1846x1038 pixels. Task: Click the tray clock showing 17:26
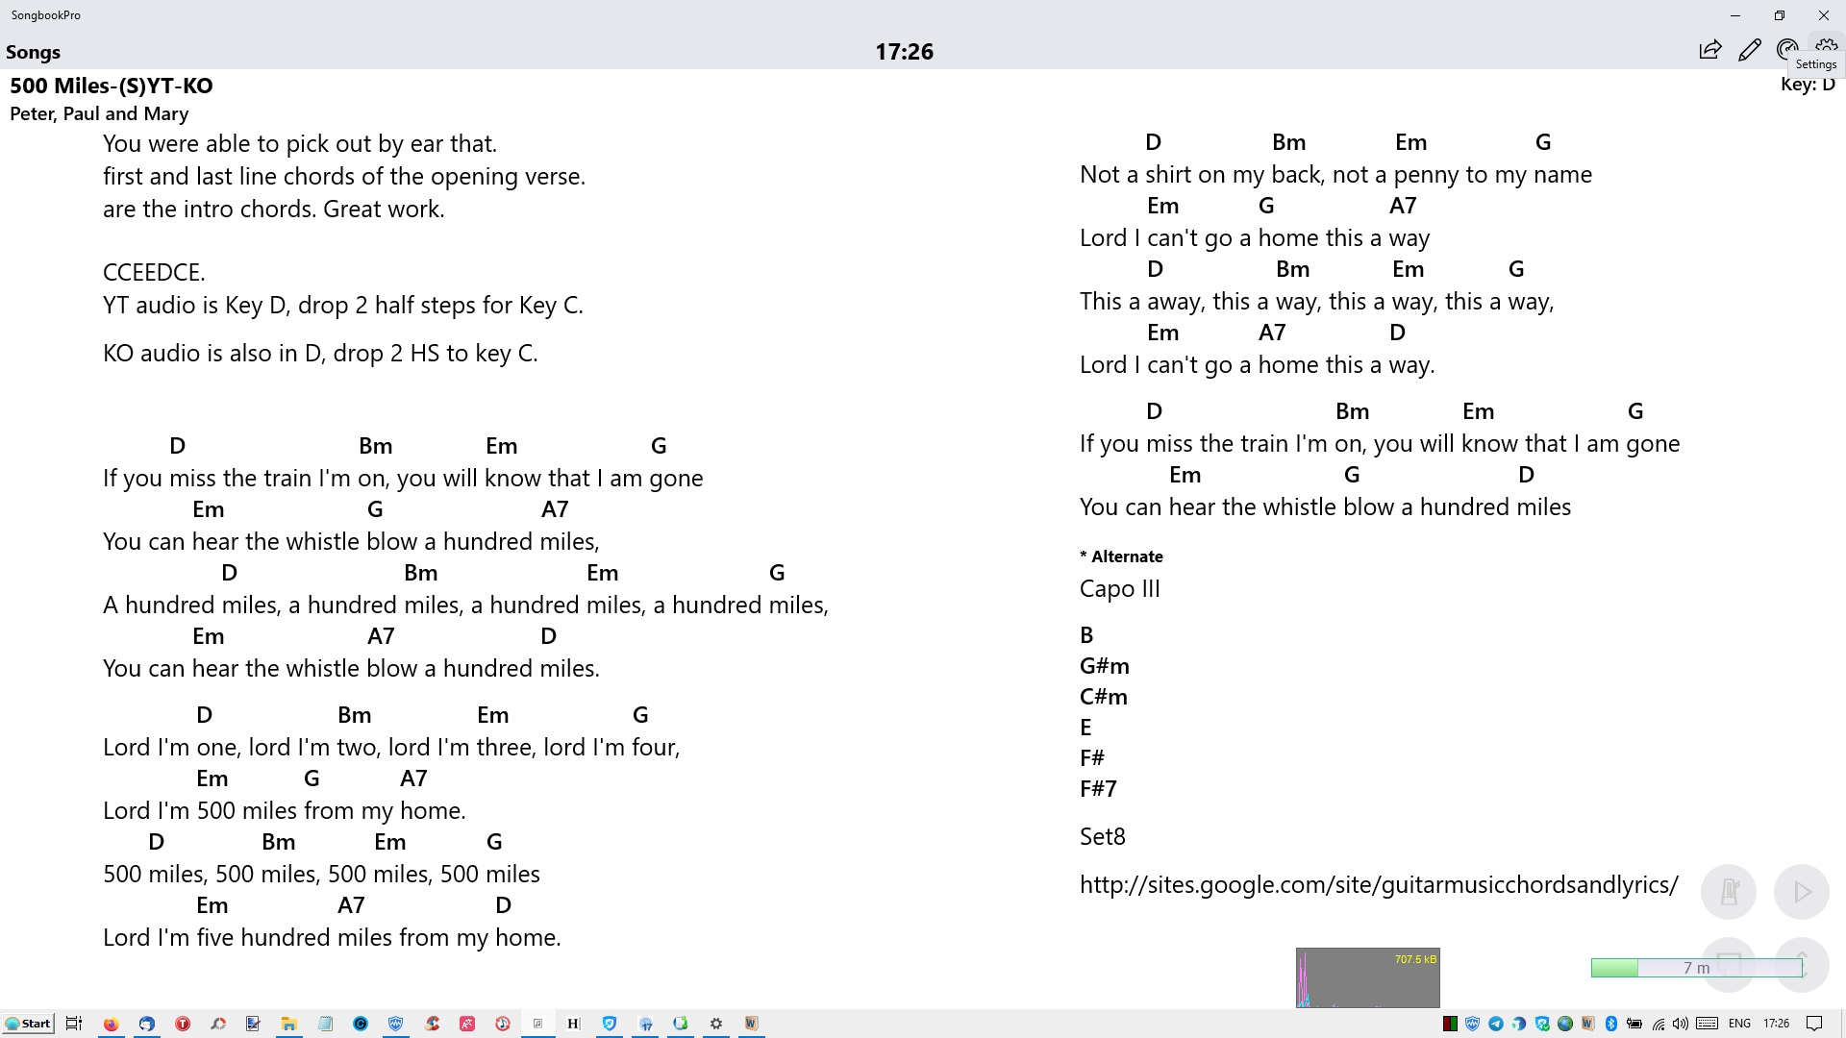click(1777, 1024)
